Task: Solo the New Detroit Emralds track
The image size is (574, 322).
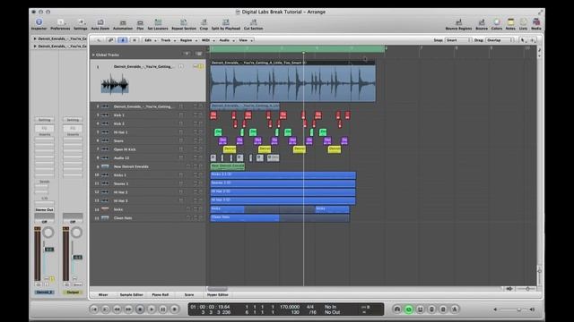Action: point(201,166)
